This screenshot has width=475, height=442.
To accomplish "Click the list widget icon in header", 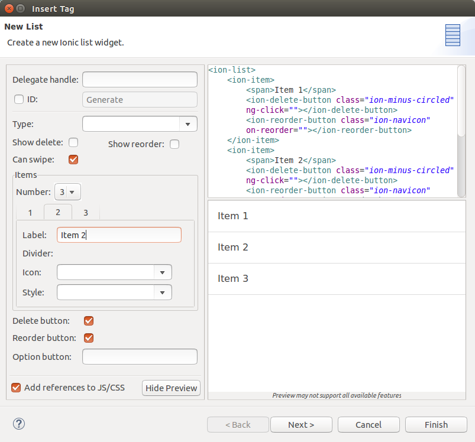I will pos(453,35).
